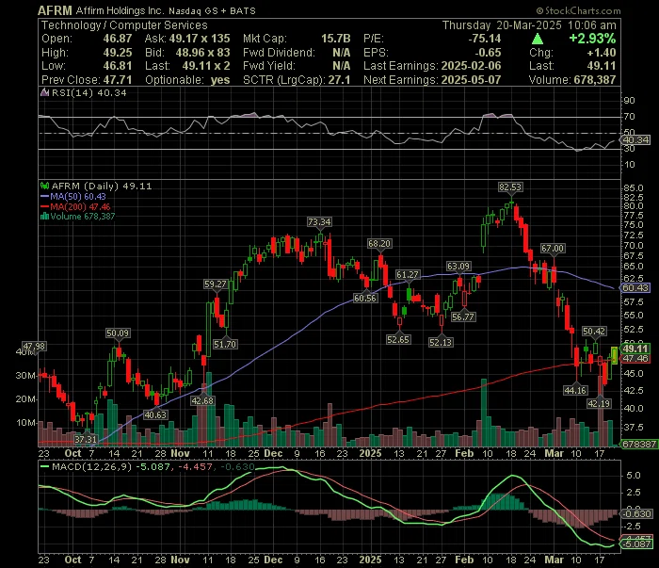Click the AFRM ticker symbol in the header
659x568 pixels.
pyautogui.click(x=55, y=10)
